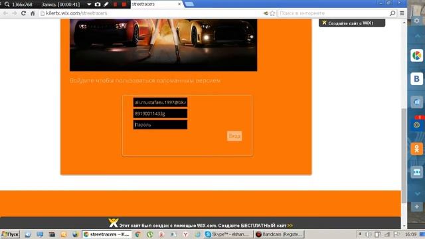Click the taskbar clock showing 16:09
This screenshot has height=239, width=425.
(410, 234)
